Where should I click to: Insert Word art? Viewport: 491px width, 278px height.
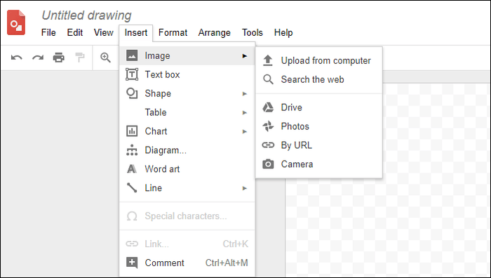(187, 169)
